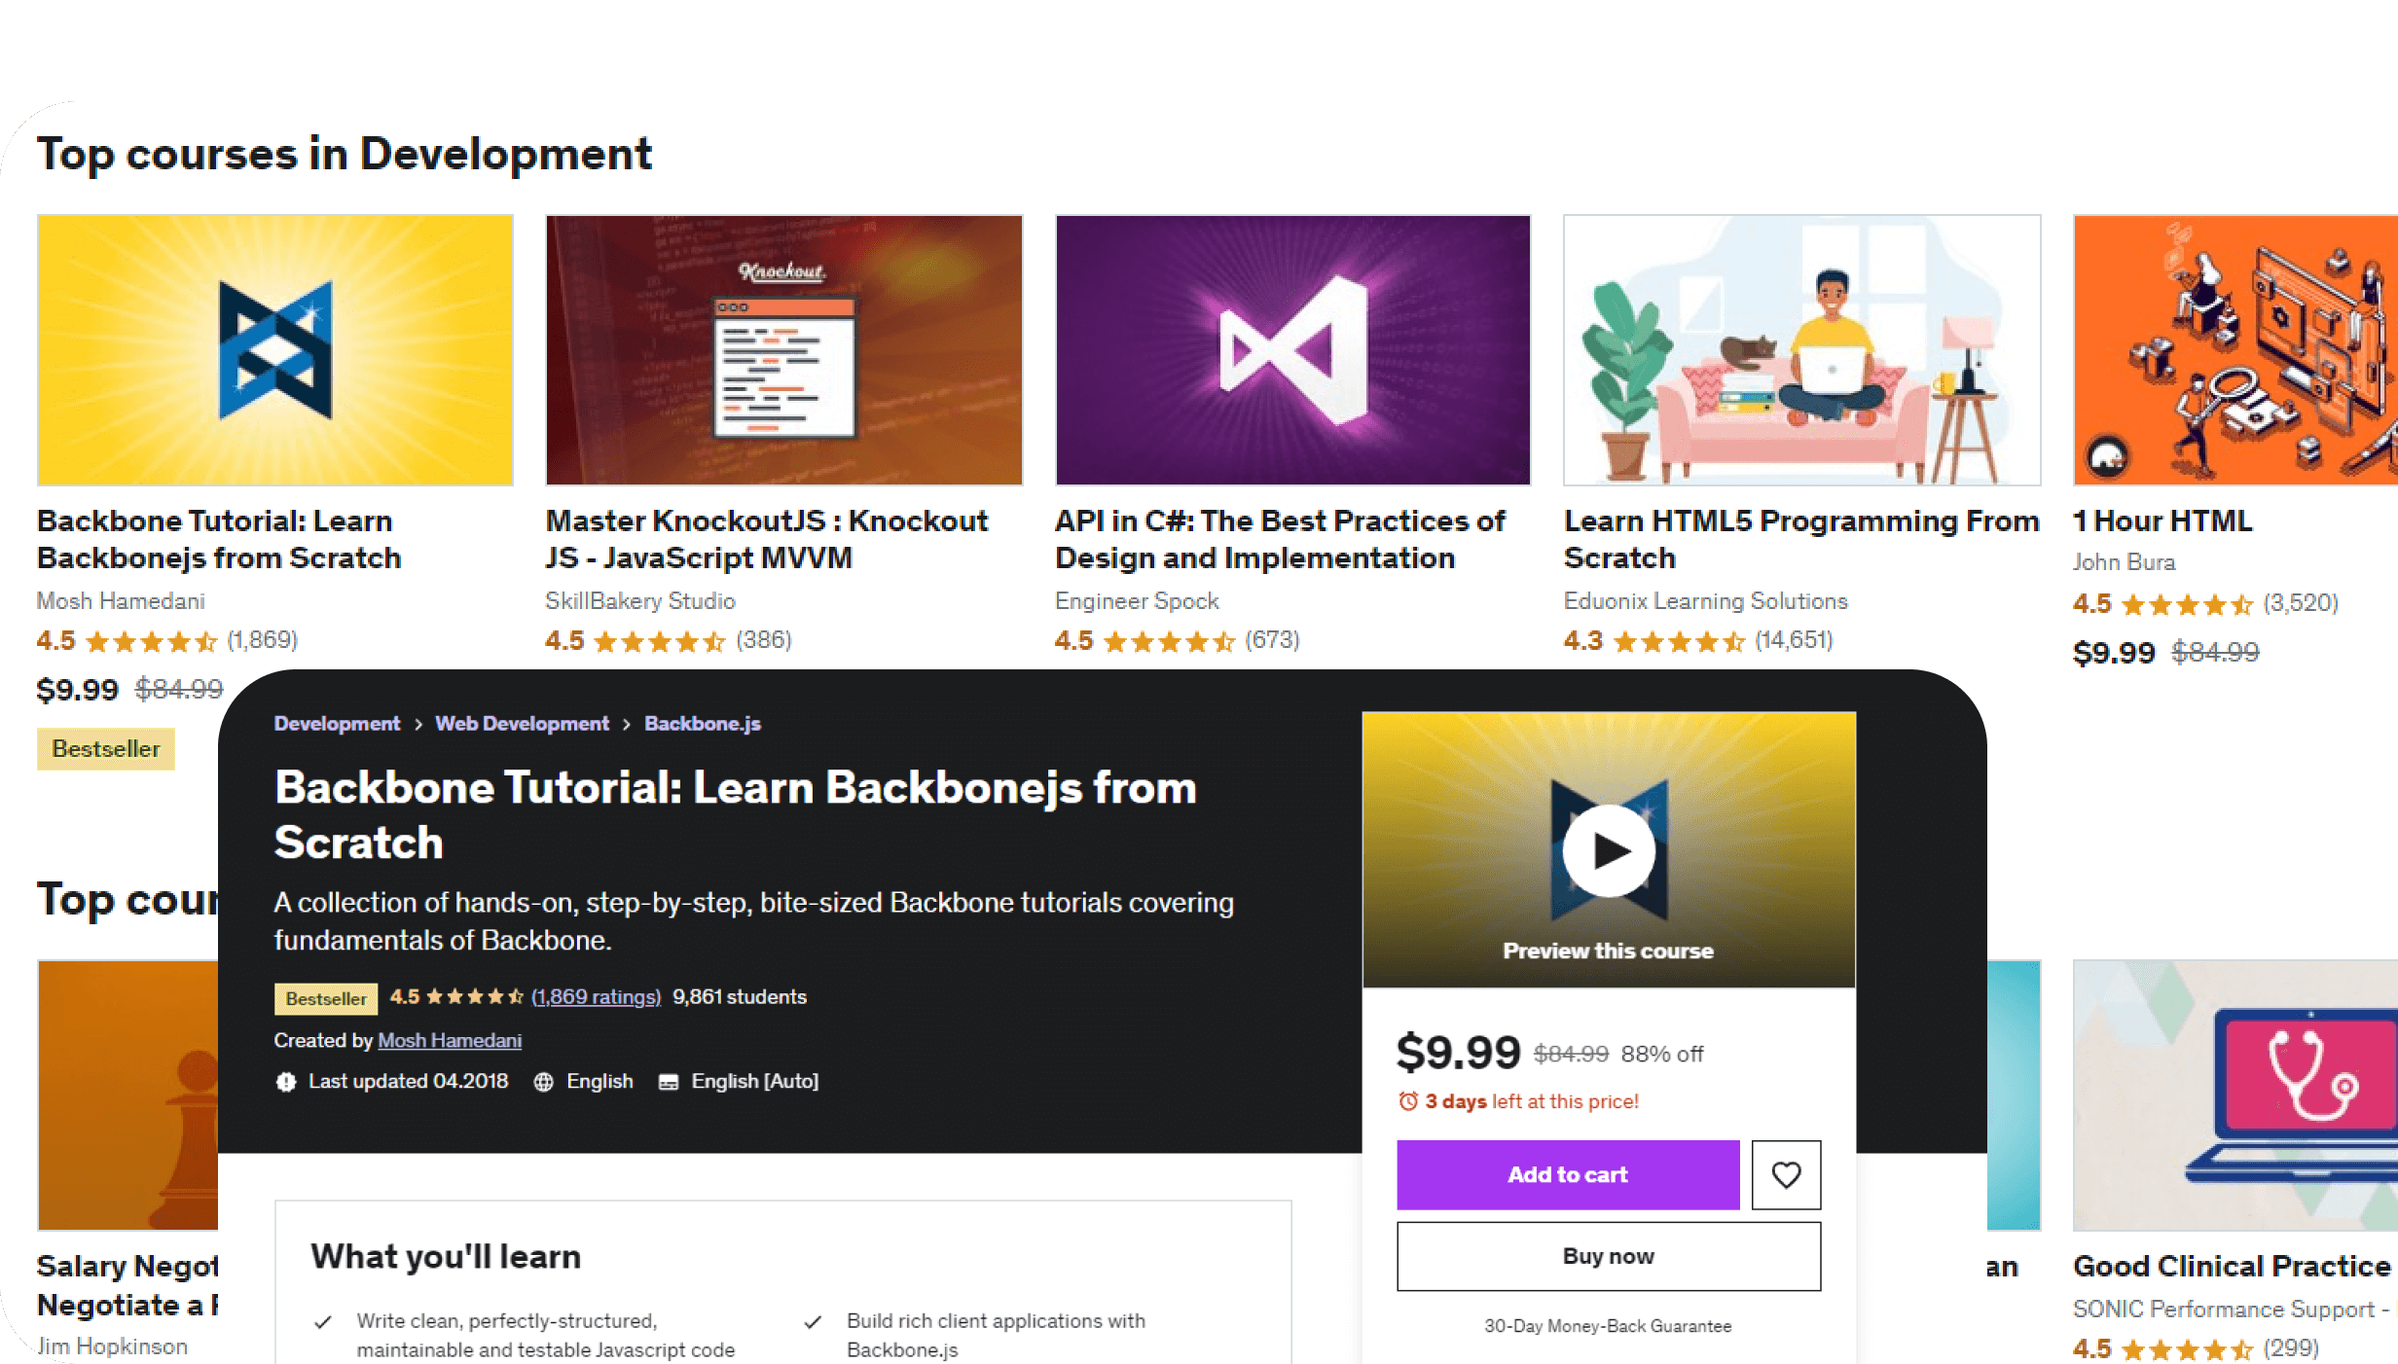Viewport: 2398px width, 1364px height.
Task: Click the star rating of Master KnockoutJS
Action: pyautogui.click(x=660, y=641)
